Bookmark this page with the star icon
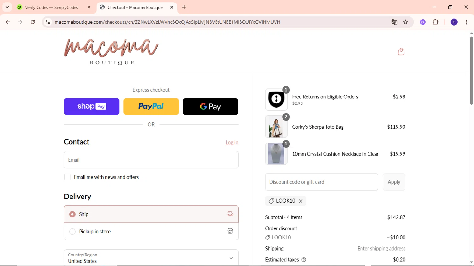 (x=405, y=22)
